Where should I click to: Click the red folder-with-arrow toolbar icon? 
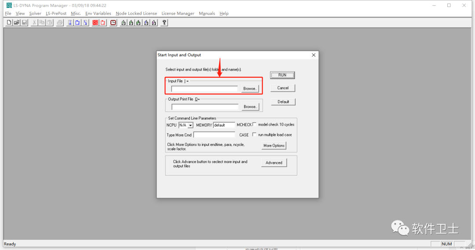[x=103, y=22]
